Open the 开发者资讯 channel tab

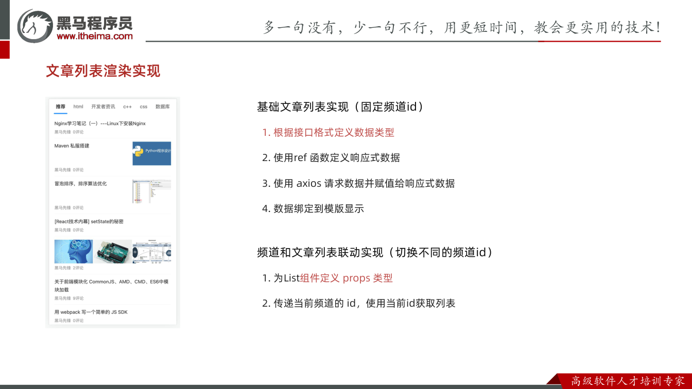point(103,107)
